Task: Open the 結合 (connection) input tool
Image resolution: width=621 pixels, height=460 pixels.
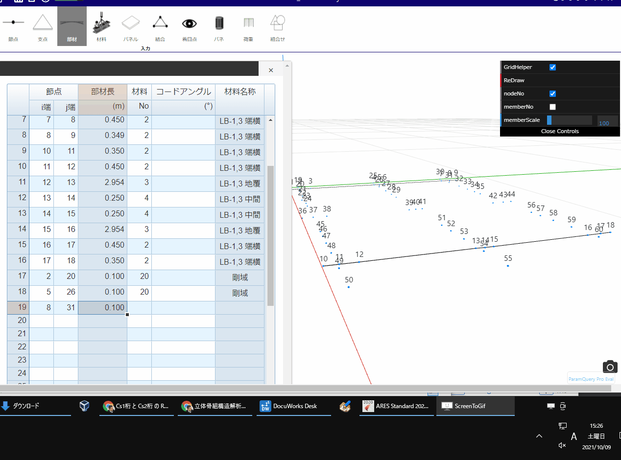Action: (x=160, y=27)
